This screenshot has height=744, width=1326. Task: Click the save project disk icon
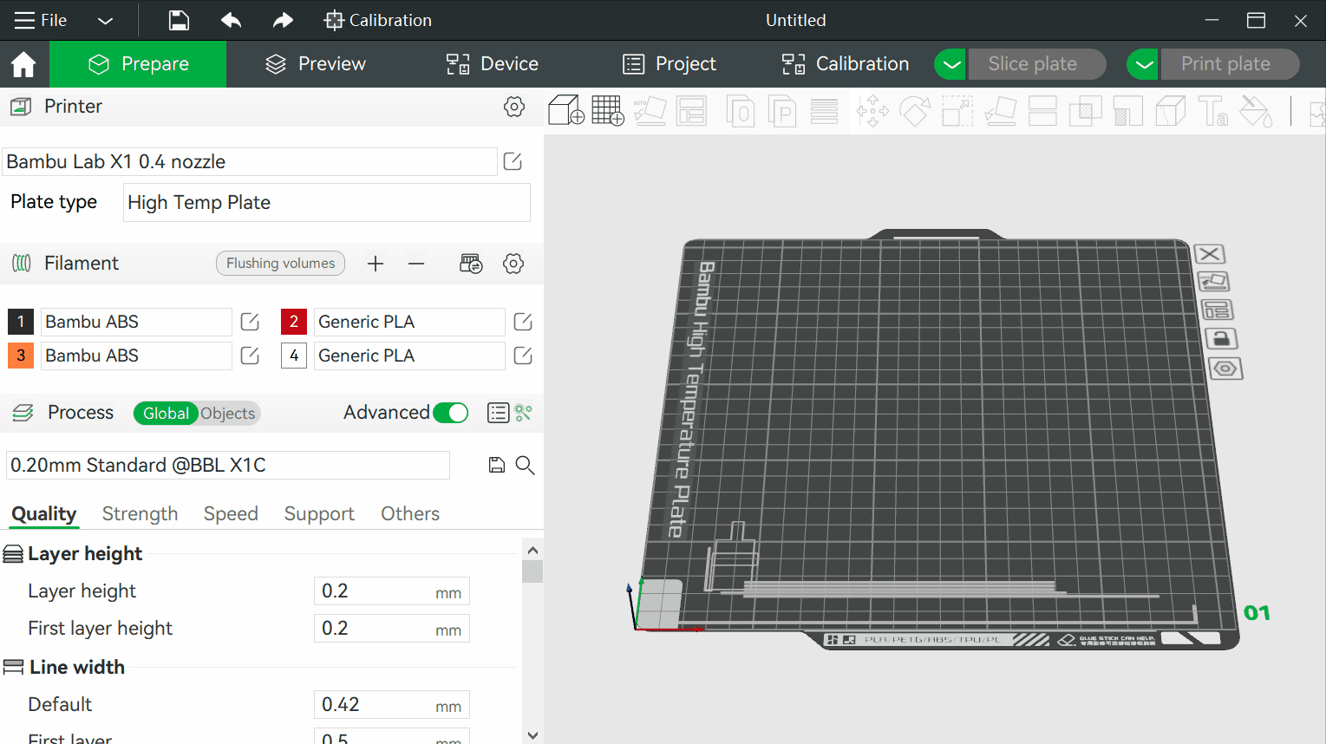coord(179,20)
